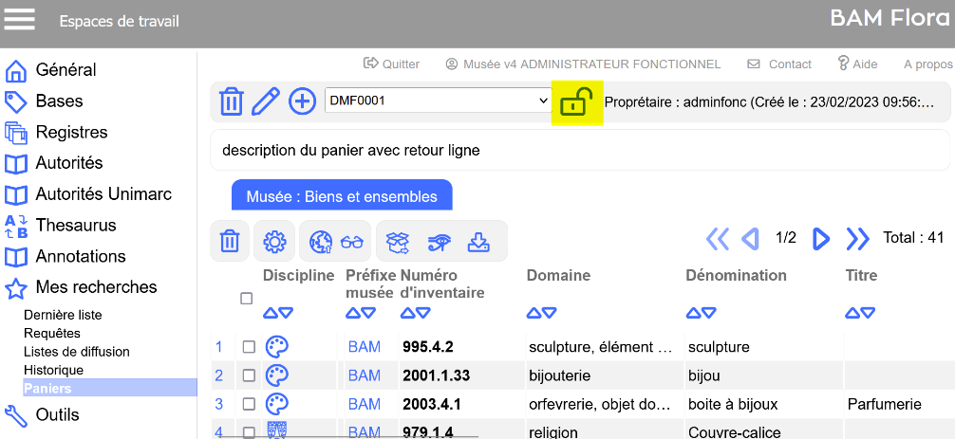Sort Domaine column ascending with up arrow

tap(534, 313)
